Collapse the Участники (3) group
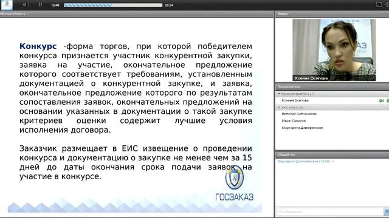 [279, 107]
